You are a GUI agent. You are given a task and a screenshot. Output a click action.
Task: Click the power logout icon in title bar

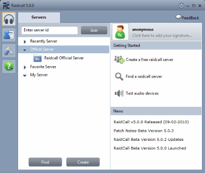[x=181, y=6]
